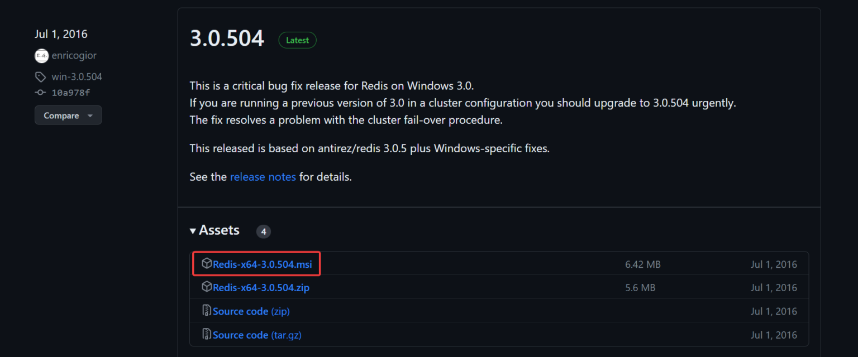The height and width of the screenshot is (357, 858).
Task: Click the tag icon beside win-3.0.504
Action: [40, 77]
